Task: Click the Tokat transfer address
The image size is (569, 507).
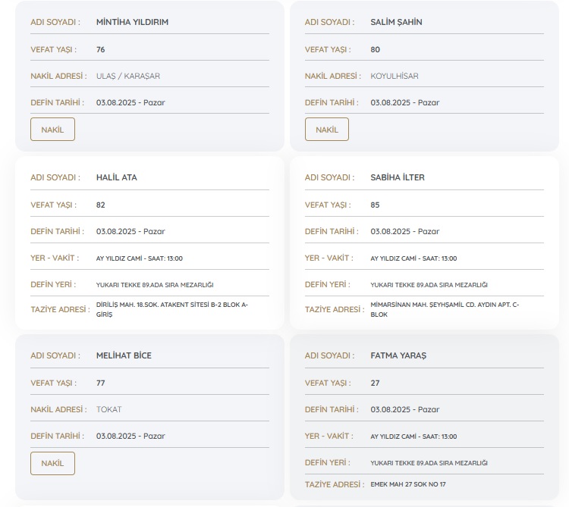Action: (108, 409)
